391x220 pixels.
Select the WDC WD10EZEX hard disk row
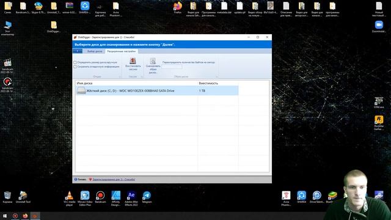click(157, 91)
